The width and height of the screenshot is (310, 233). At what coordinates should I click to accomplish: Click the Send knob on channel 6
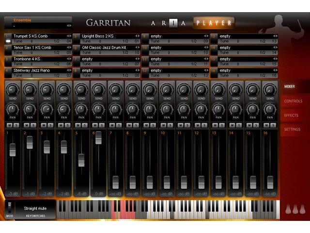(98, 89)
